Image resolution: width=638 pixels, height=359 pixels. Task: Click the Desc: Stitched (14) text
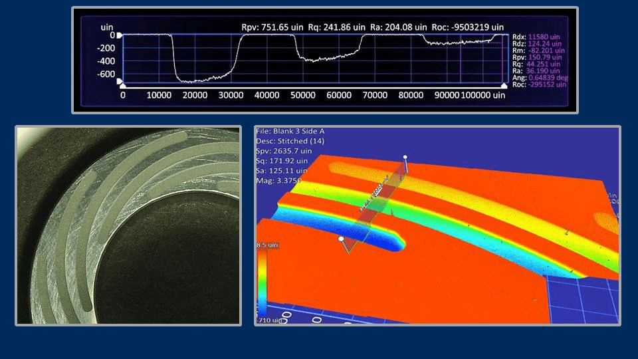click(290, 141)
